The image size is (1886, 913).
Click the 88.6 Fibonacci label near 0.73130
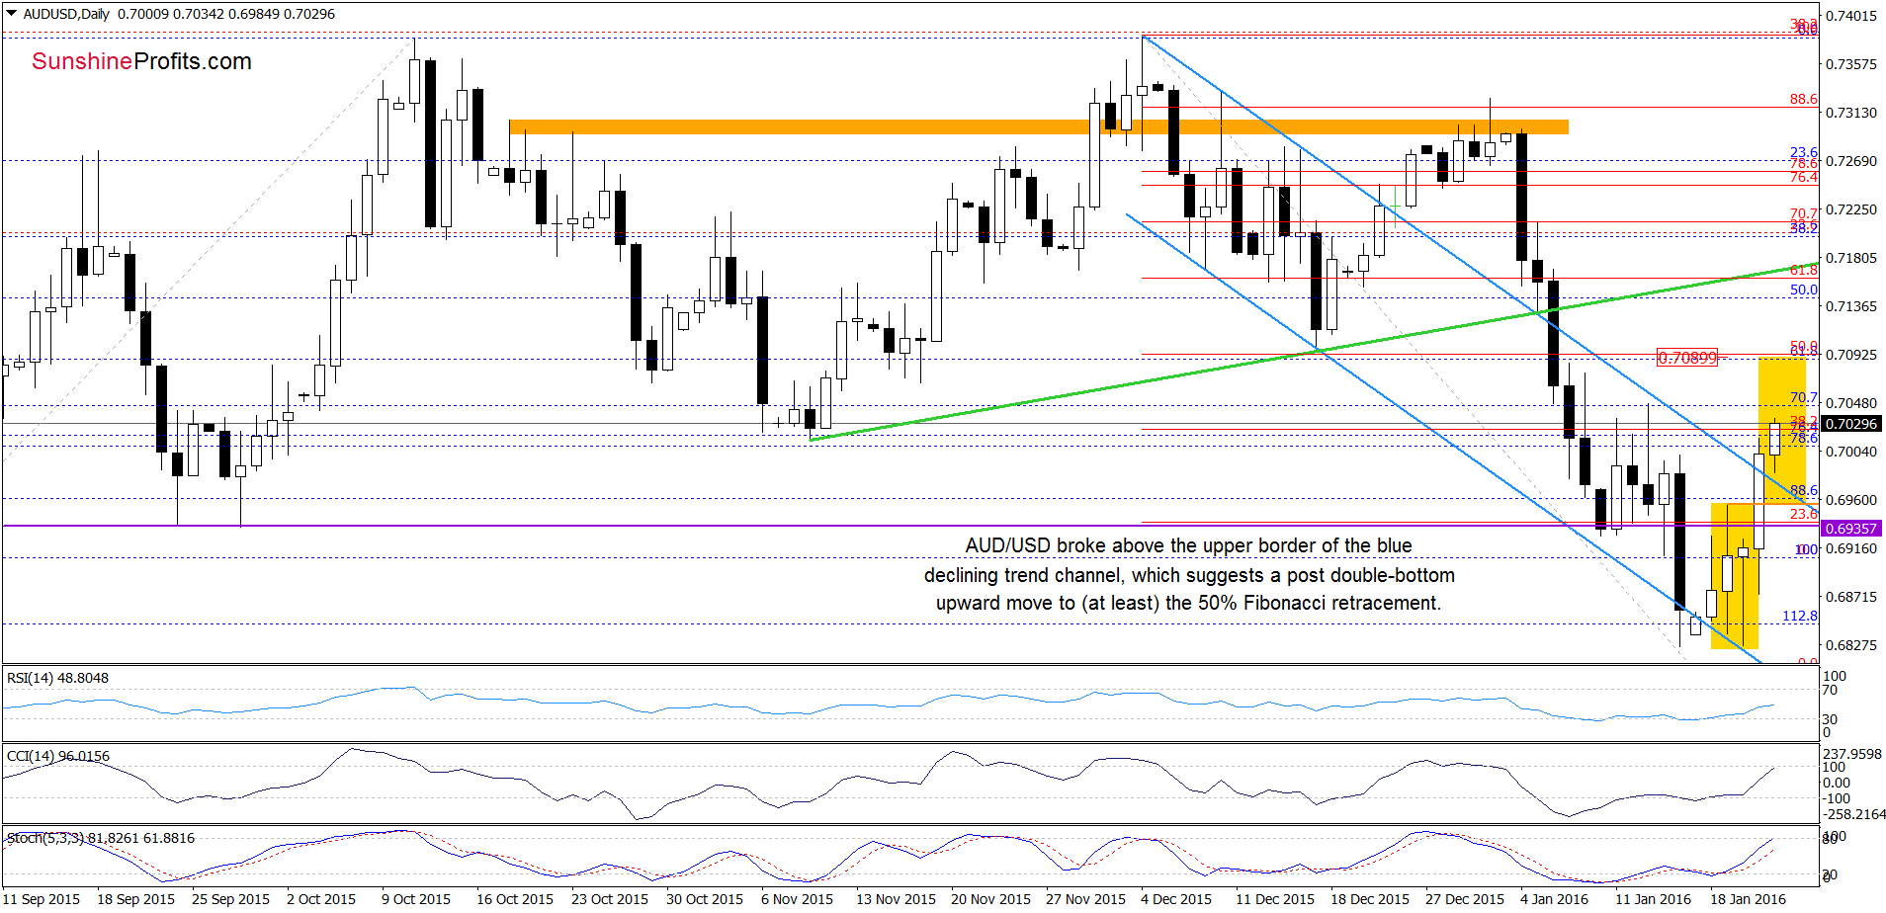click(1803, 99)
